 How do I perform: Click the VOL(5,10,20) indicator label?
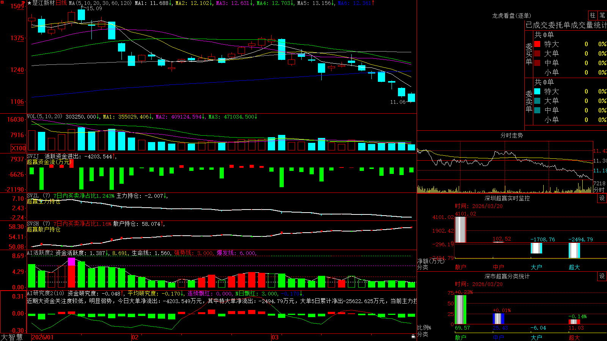[44, 117]
